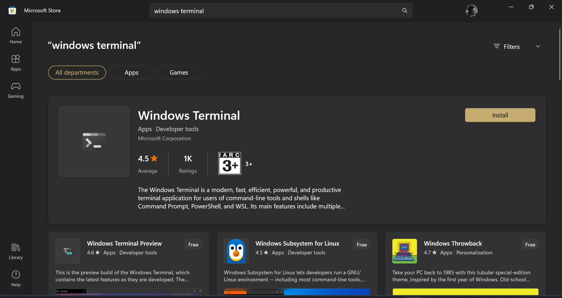Install Windows Terminal
This screenshot has height=298, width=562.
pos(500,115)
